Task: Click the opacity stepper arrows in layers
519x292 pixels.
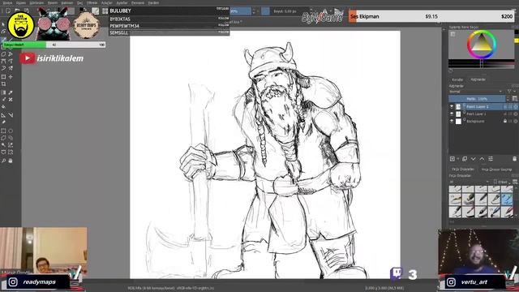Action: pyautogui.click(x=508, y=99)
